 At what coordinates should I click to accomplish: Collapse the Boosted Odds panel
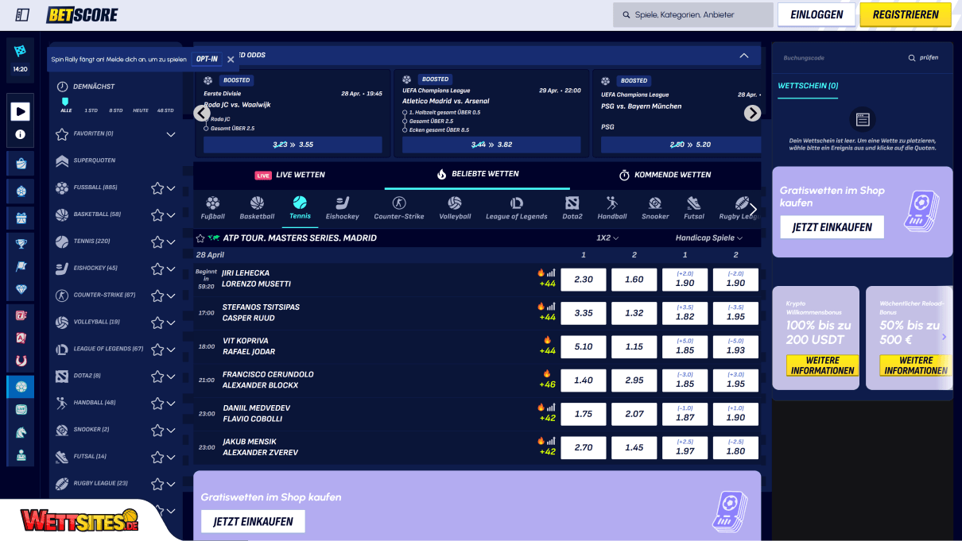pos(744,56)
